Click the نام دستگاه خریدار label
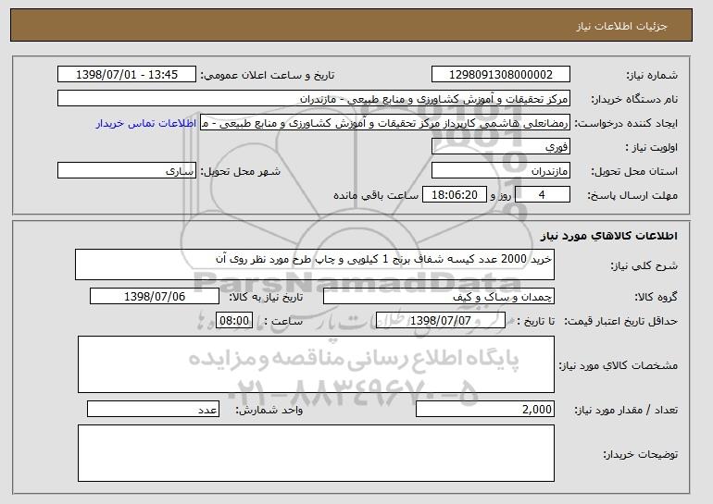This screenshot has height=504, width=713. [634, 99]
